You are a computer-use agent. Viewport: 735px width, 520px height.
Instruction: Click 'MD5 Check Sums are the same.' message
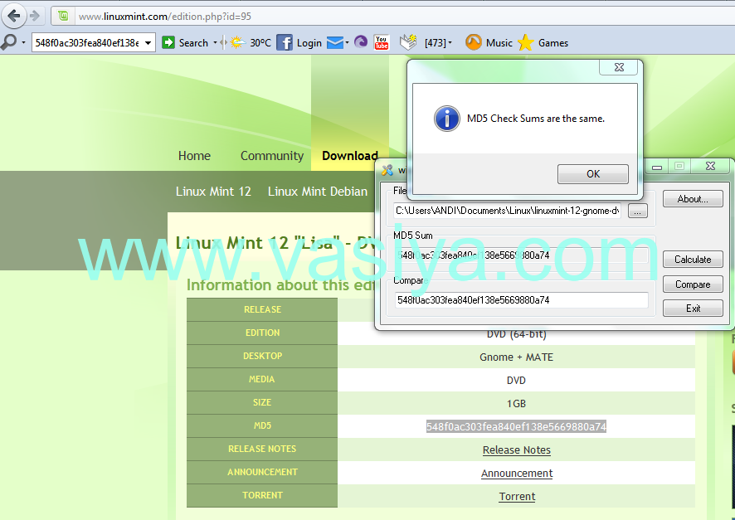536,119
